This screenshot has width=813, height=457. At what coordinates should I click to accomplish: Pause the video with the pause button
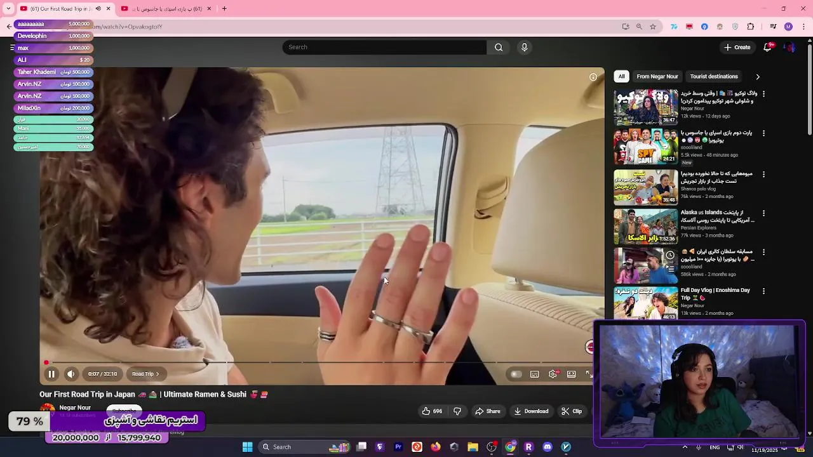51,374
